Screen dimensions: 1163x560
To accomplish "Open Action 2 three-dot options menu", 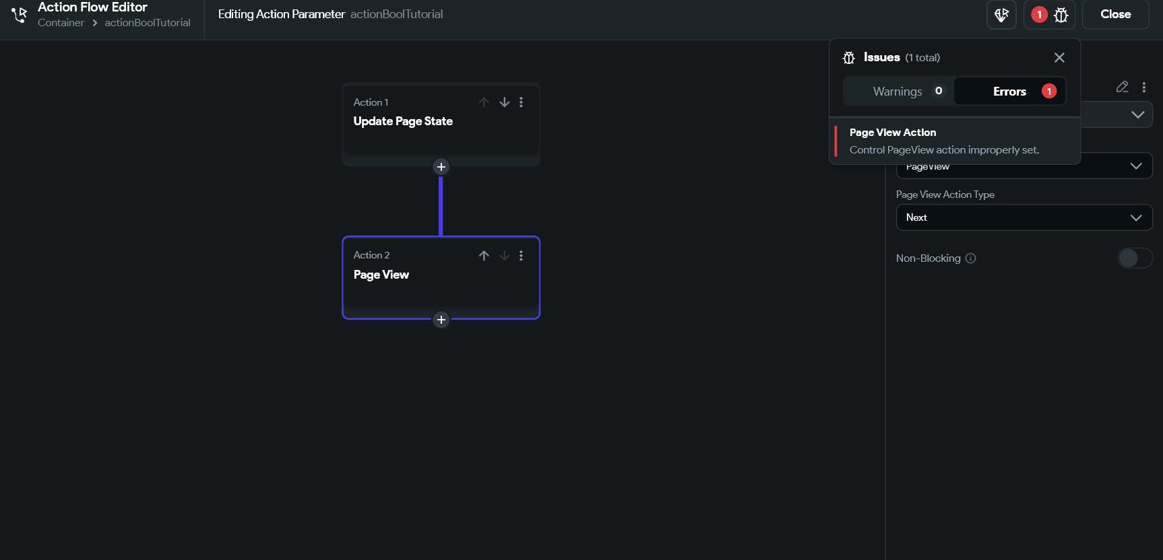I will point(521,256).
